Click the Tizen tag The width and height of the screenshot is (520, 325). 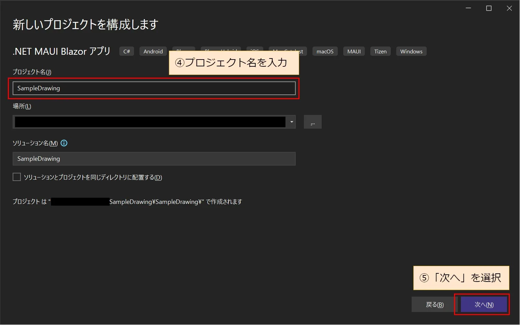[x=380, y=51]
